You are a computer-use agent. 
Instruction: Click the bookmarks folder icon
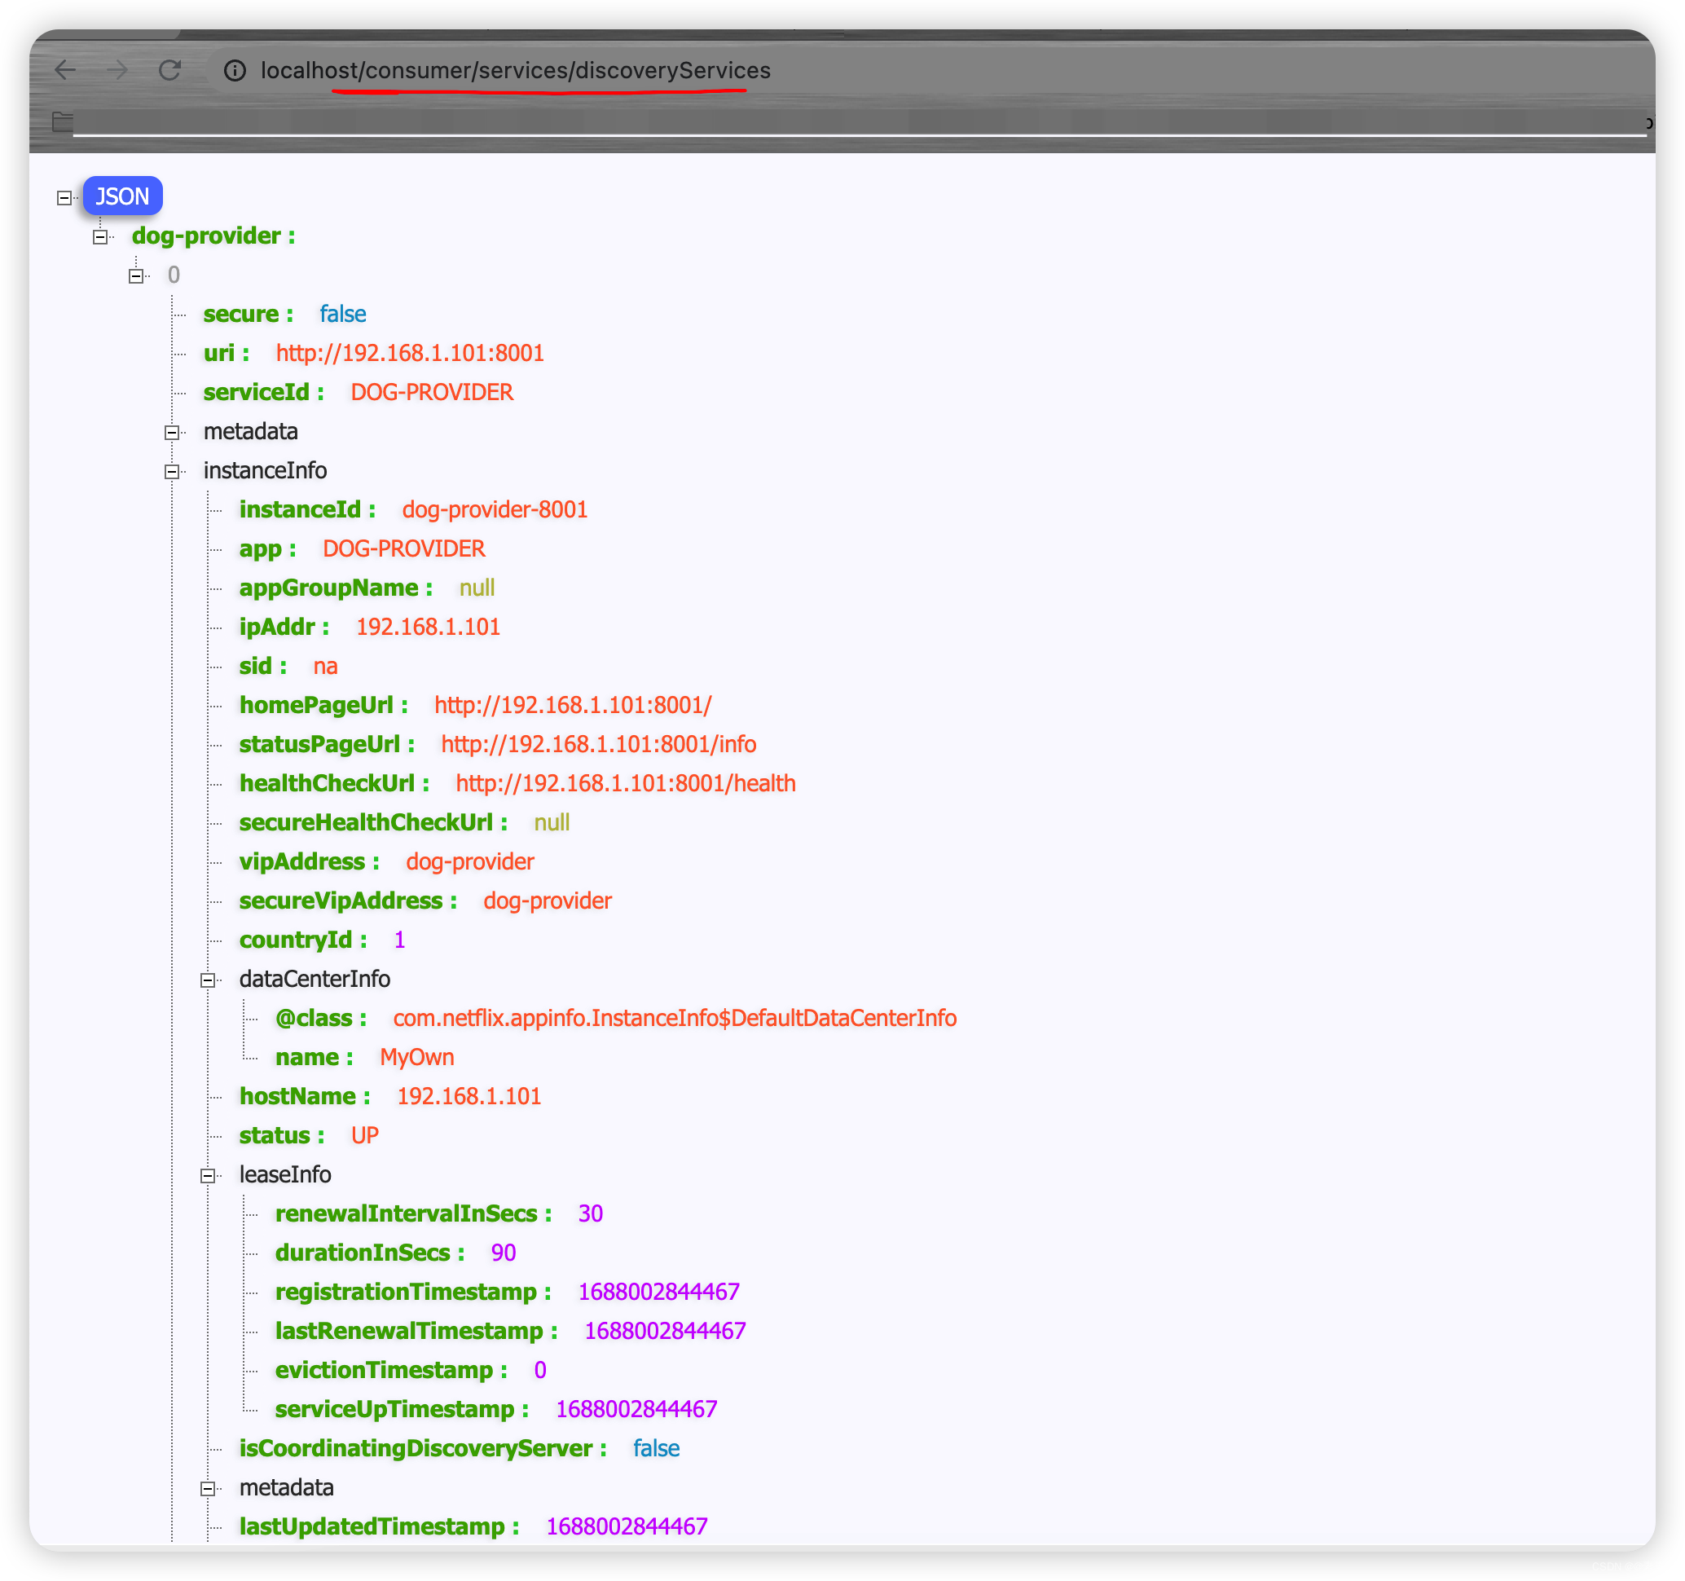coord(63,122)
